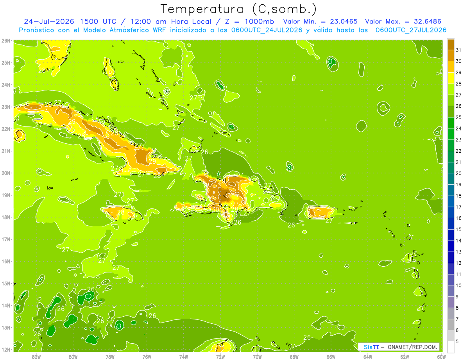The height and width of the screenshot is (362, 469).
Task: Click the 66W longitude label
Action: tap(331, 357)
